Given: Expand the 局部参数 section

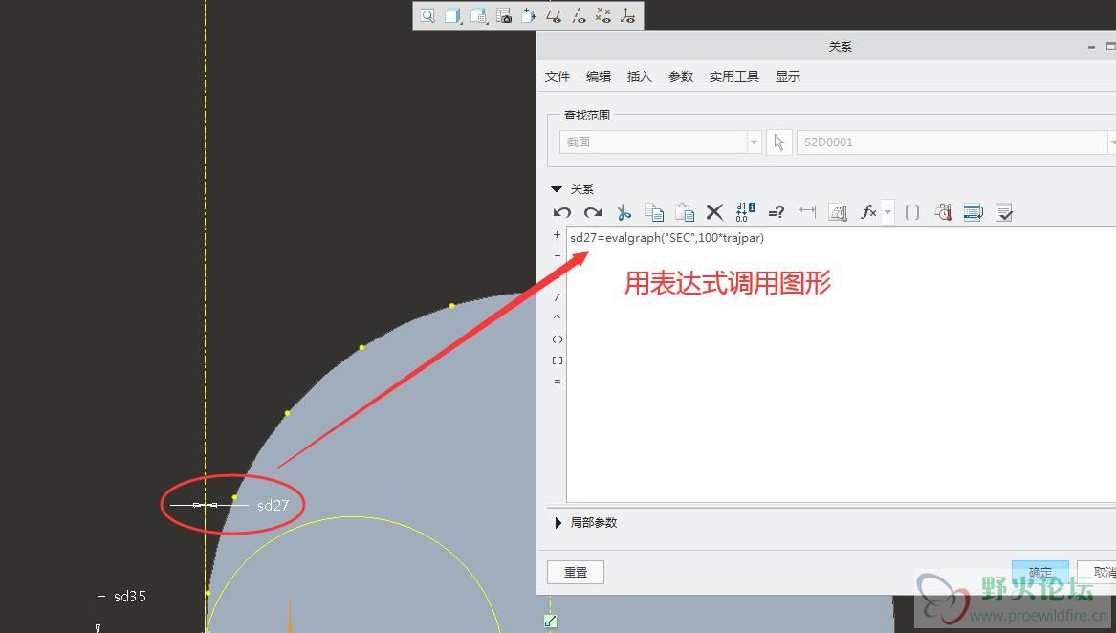Looking at the screenshot, I should [x=558, y=523].
